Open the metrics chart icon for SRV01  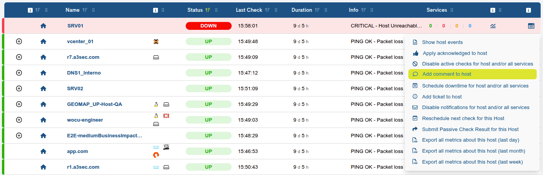pyautogui.click(x=493, y=26)
